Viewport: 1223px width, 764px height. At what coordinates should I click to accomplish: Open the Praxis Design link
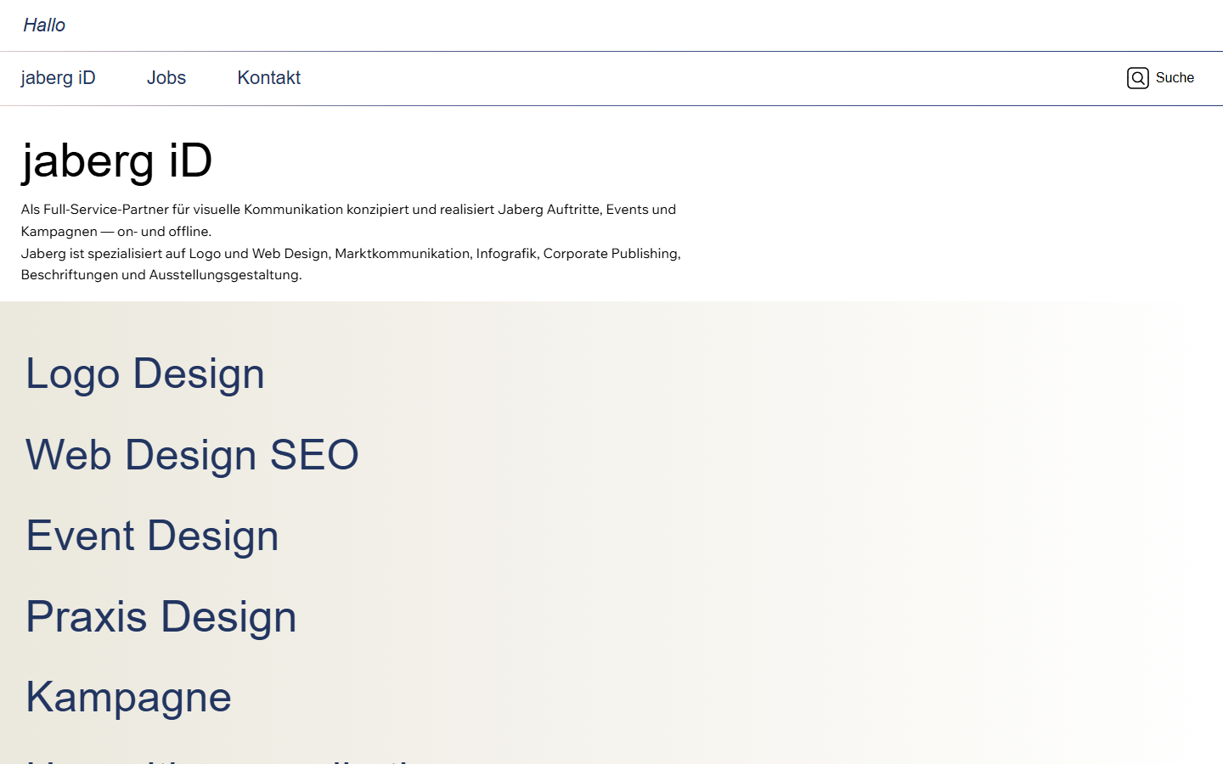click(161, 616)
